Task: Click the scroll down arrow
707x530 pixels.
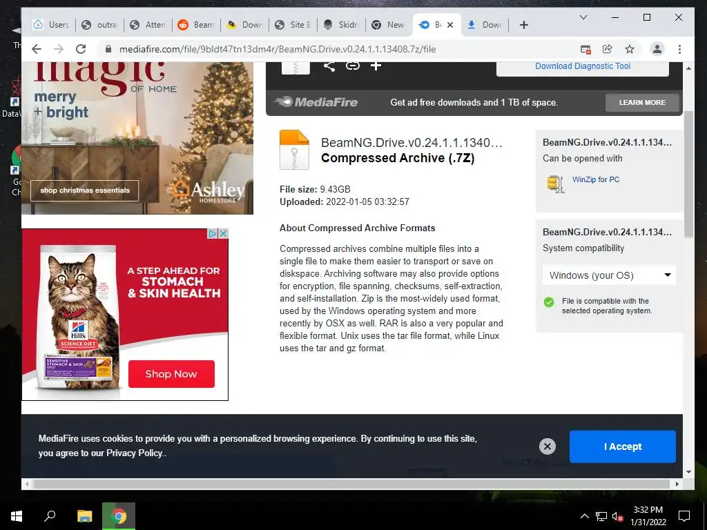Action: [x=688, y=472]
